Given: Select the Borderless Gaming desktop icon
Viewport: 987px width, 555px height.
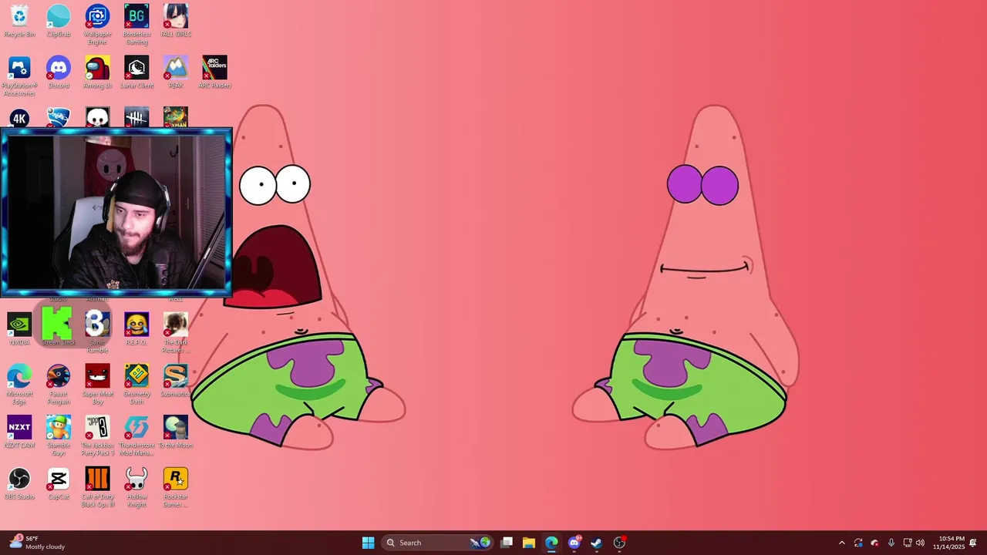Looking at the screenshot, I should click(x=136, y=25).
